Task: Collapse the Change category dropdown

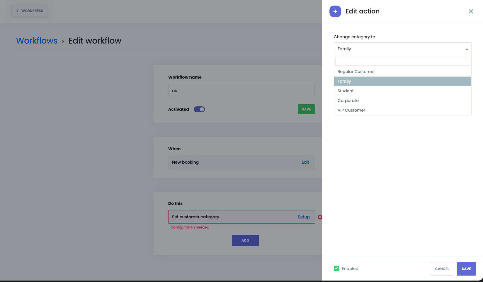Action: (x=402, y=49)
